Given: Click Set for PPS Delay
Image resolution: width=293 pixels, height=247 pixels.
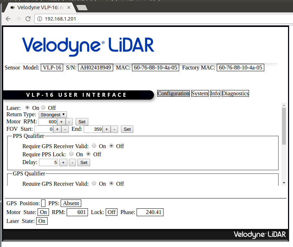Looking at the screenshot, I should click(84, 162).
